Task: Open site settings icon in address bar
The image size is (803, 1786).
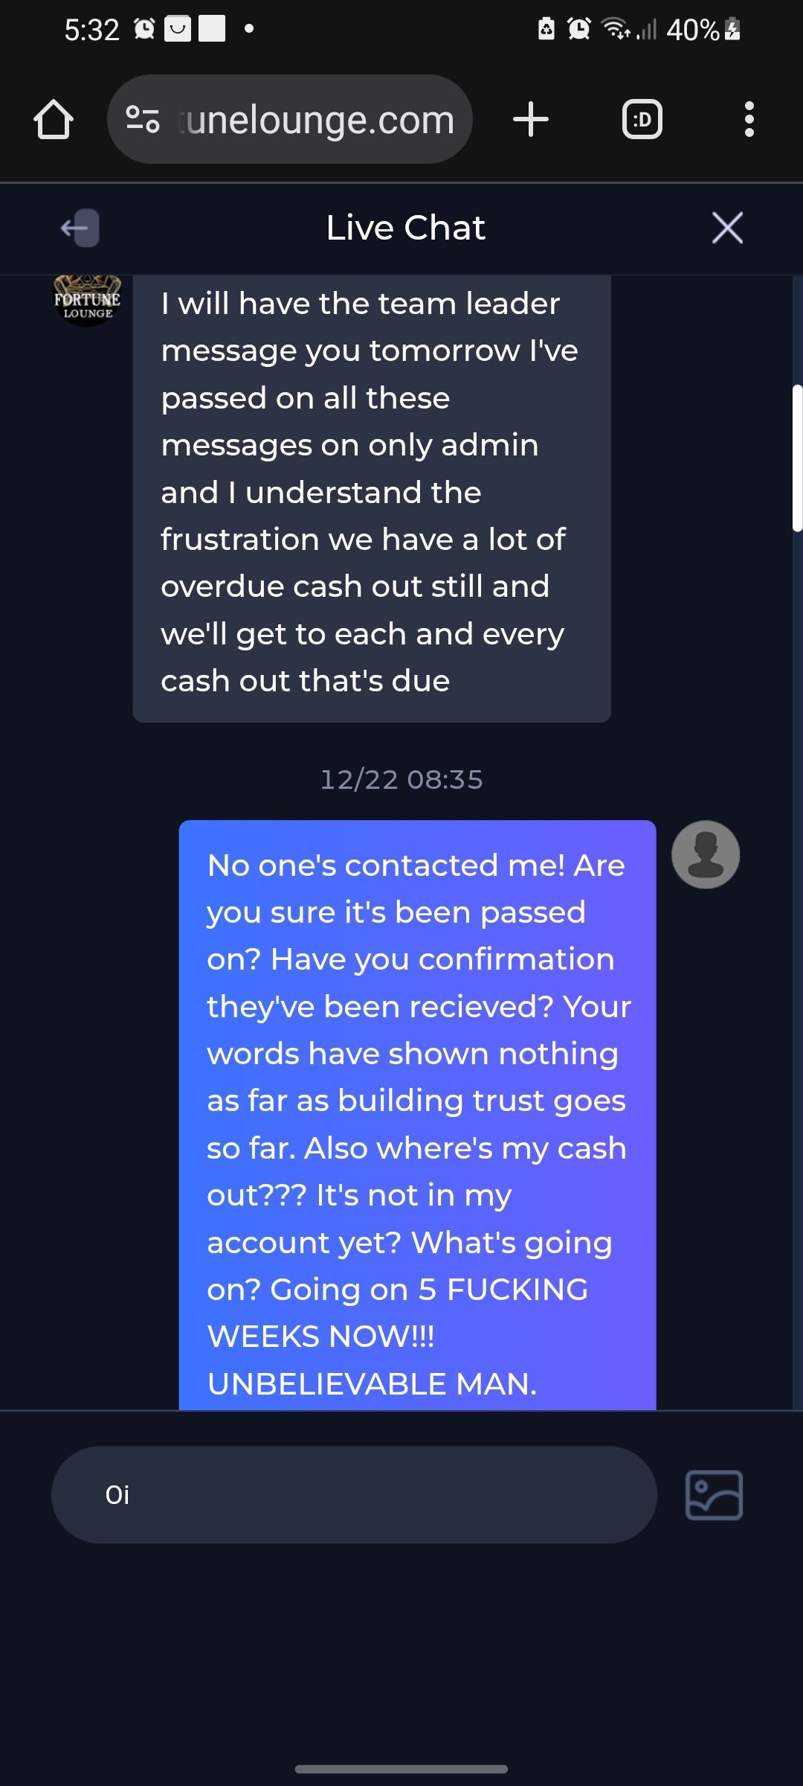Action: point(143,119)
